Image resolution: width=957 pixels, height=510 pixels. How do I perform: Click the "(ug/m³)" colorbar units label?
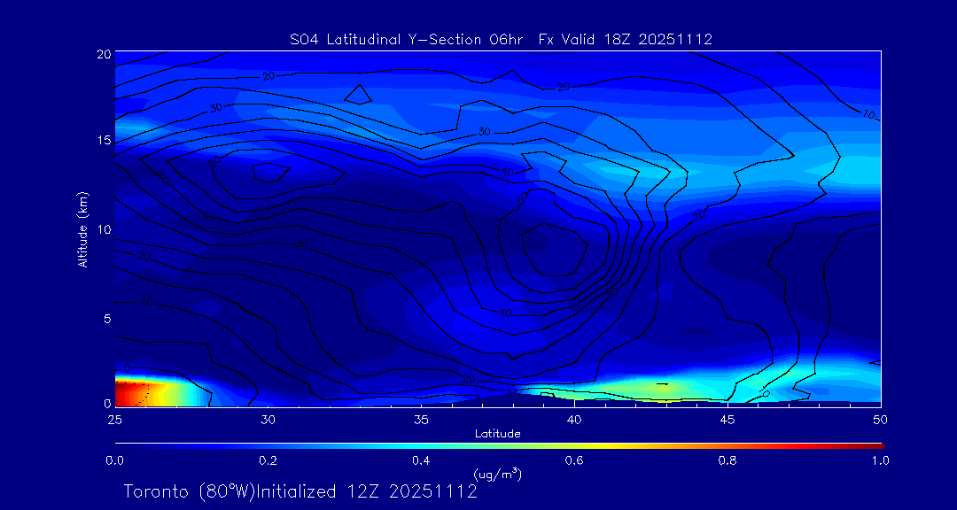pyautogui.click(x=497, y=474)
